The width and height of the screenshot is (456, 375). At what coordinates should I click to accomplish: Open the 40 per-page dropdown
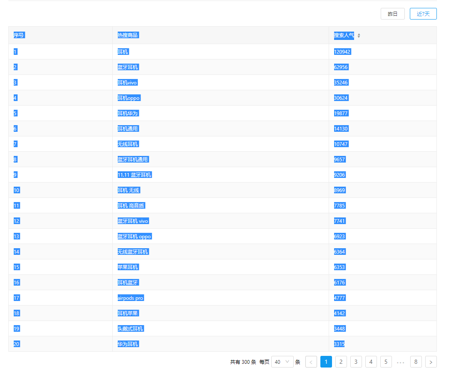[282, 362]
